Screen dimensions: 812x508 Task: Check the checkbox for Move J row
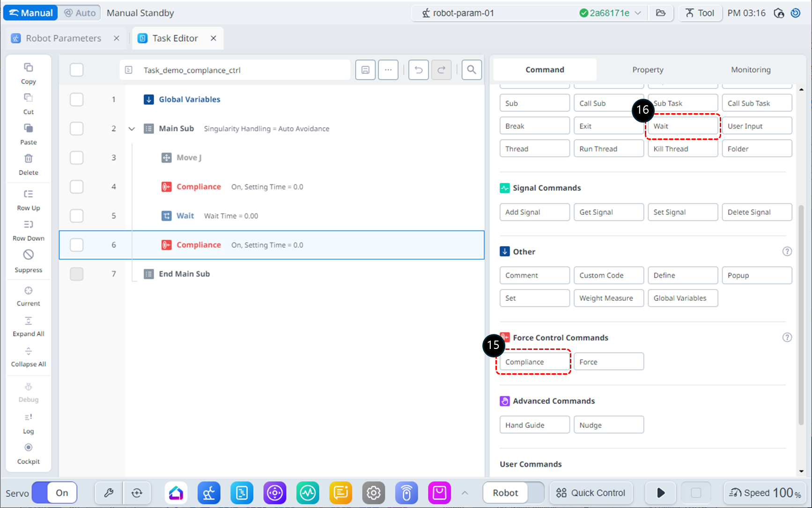pyautogui.click(x=76, y=158)
